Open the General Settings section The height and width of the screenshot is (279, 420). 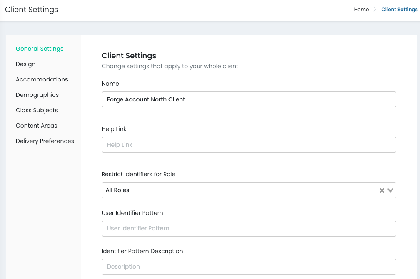click(x=40, y=49)
